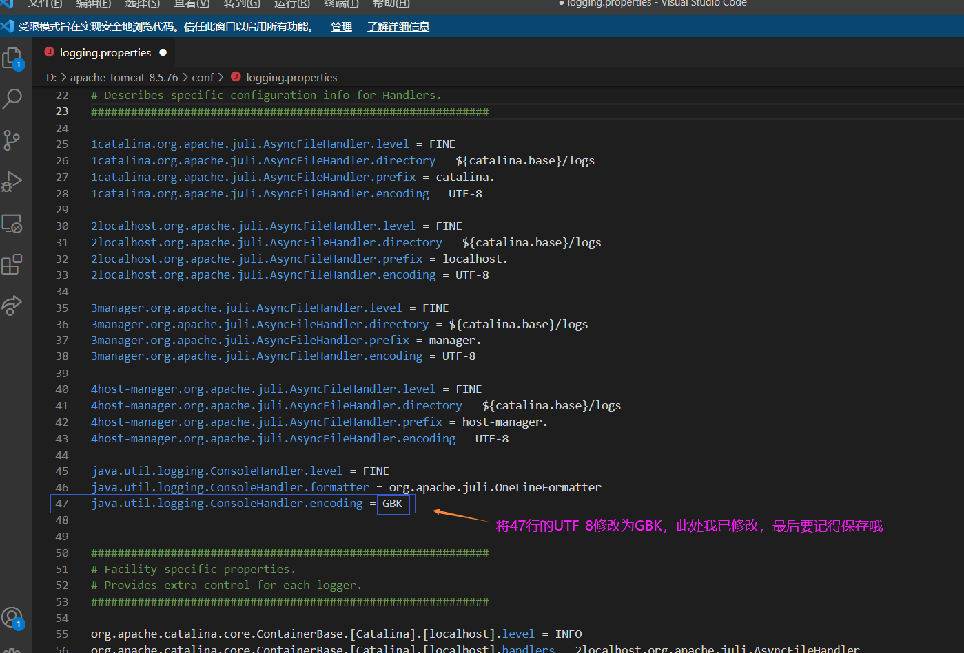Click the file icon on the logging.properties tab
This screenshot has width=964, height=653.
[x=49, y=52]
